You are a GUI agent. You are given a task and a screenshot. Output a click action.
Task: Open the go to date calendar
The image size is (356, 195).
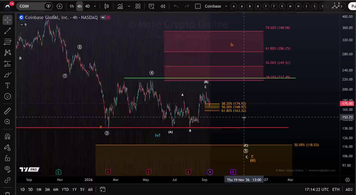click(102, 189)
